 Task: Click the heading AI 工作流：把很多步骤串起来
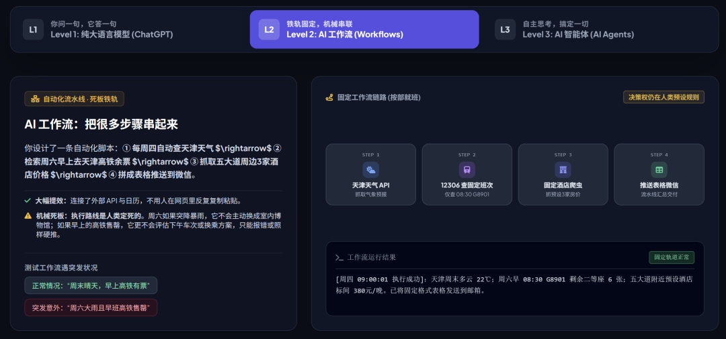pyautogui.click(x=102, y=124)
